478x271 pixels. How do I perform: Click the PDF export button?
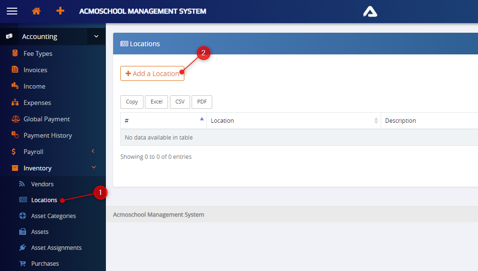(202, 102)
